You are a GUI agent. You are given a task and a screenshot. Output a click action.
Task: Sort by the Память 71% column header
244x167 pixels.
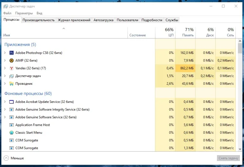click(x=185, y=33)
